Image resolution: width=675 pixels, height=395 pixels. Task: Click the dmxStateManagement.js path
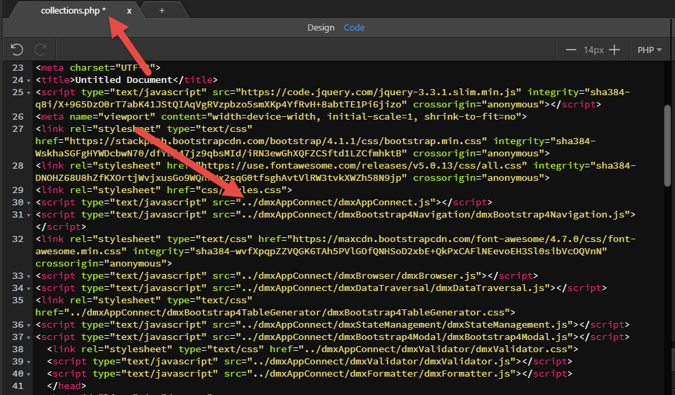click(404, 324)
